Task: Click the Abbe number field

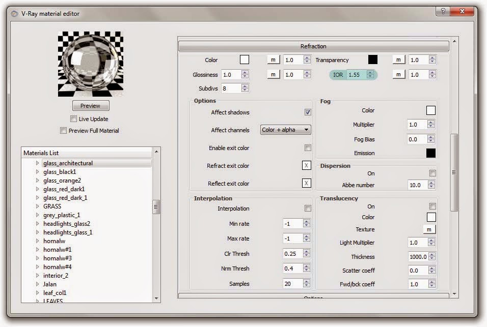Action: [418, 185]
